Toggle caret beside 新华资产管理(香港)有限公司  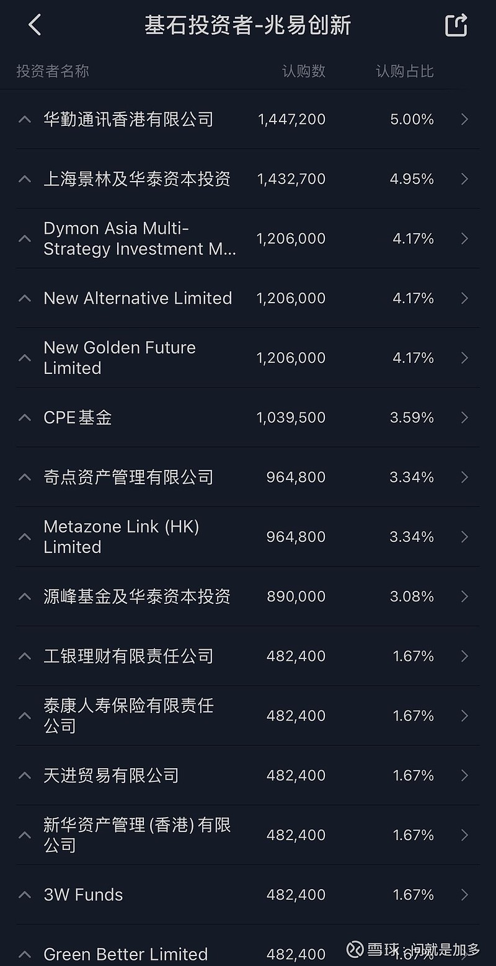point(25,835)
